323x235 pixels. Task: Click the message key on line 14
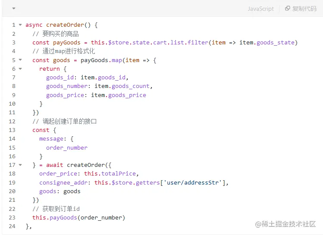(x=51, y=139)
